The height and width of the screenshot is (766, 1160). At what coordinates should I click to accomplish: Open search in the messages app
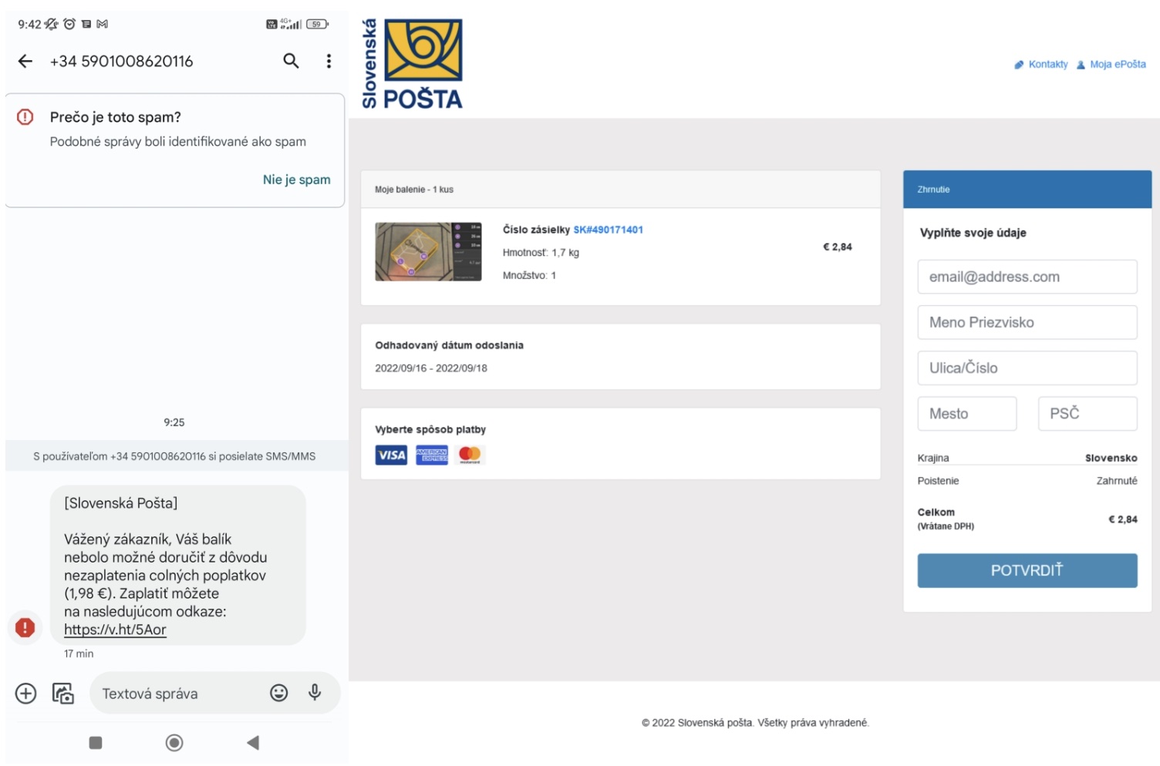(291, 61)
